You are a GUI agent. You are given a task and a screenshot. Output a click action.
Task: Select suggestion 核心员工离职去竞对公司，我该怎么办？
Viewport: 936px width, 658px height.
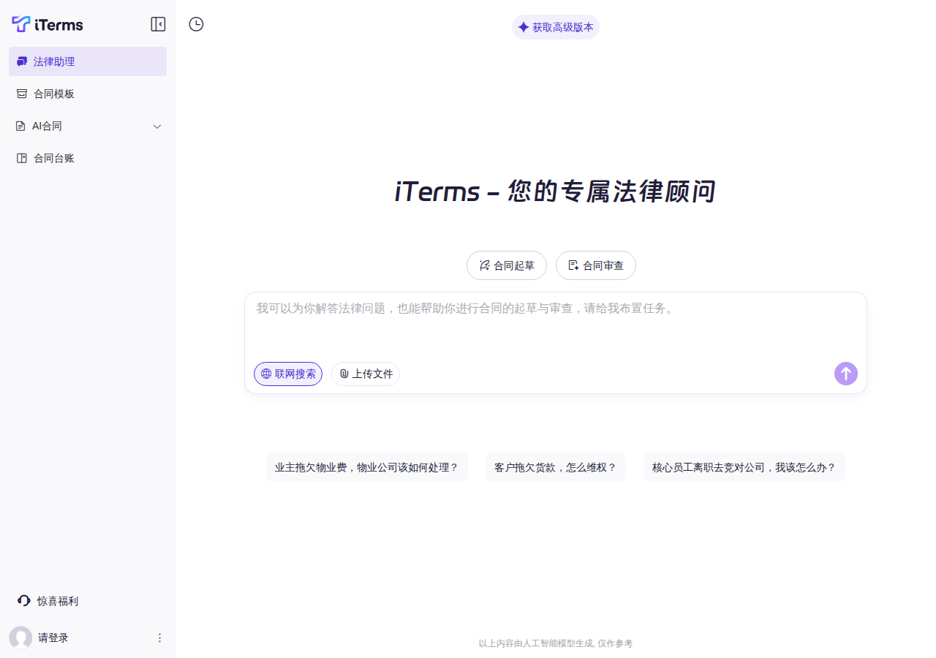[x=744, y=467]
